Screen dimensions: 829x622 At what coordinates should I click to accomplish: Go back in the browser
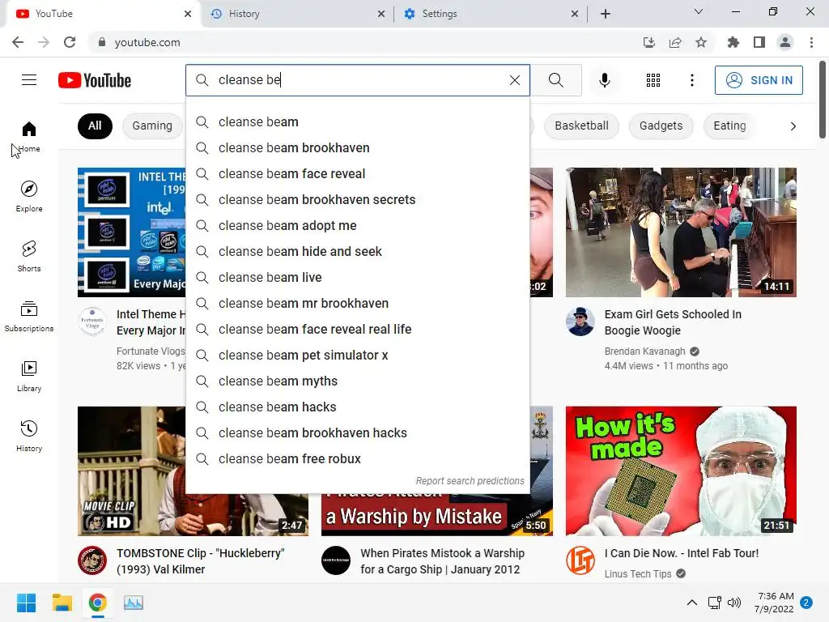click(18, 42)
